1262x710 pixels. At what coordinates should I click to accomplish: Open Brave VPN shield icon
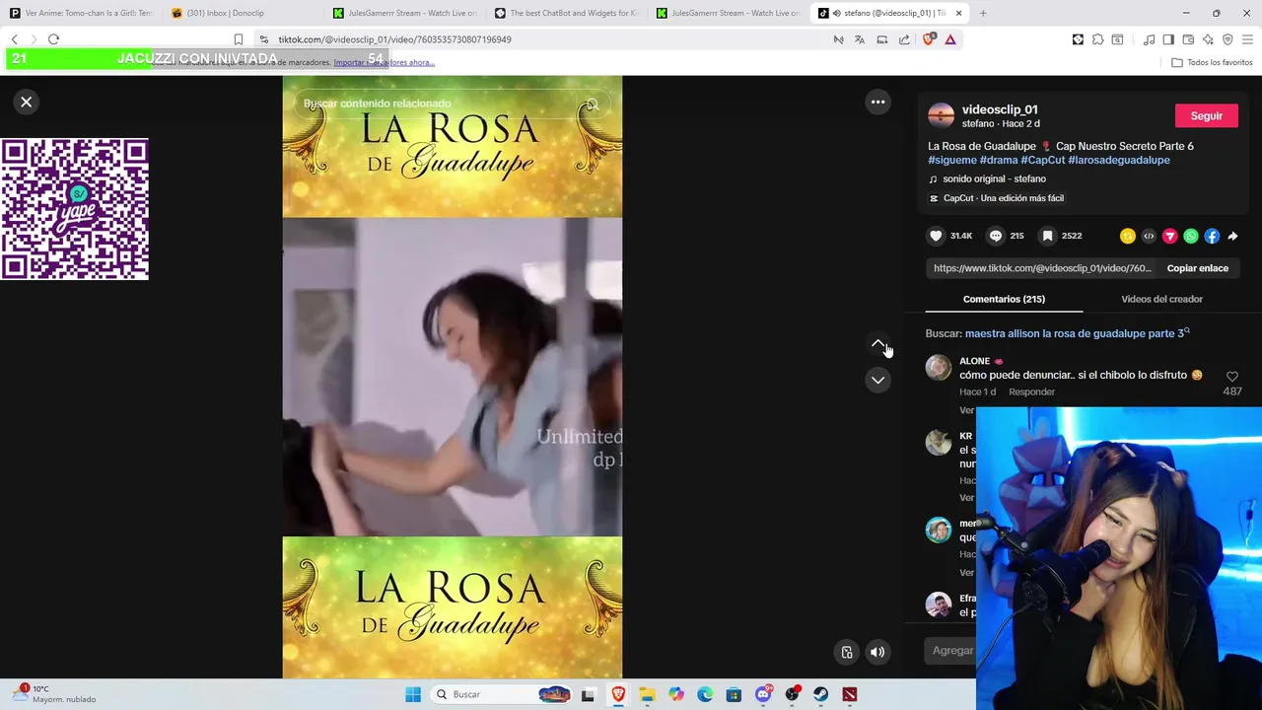(1227, 39)
